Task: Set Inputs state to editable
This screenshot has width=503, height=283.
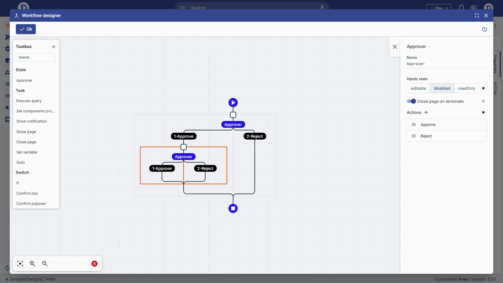Action: point(418,88)
